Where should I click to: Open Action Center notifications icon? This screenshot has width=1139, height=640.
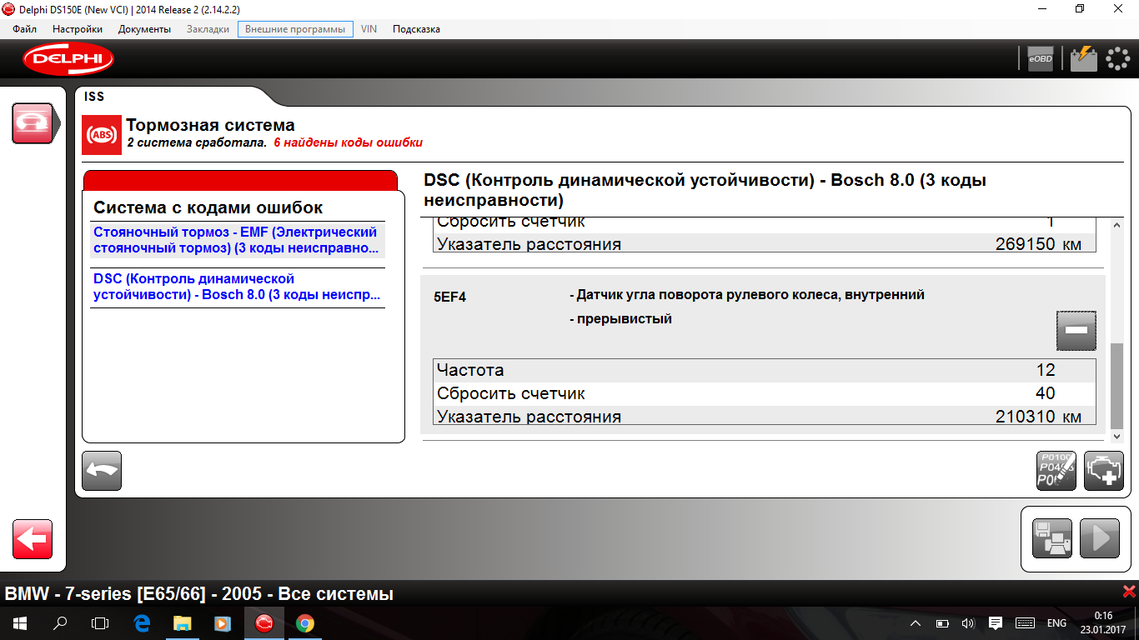[x=995, y=623]
